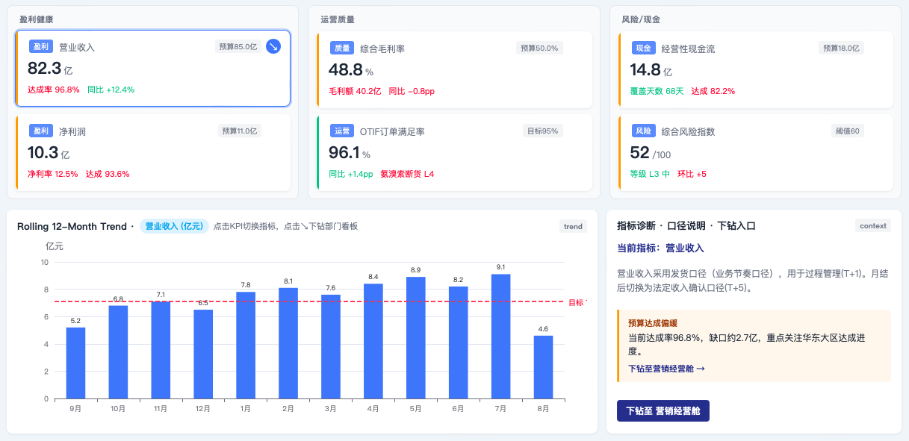Viewport: 909px width, 441px height.
Task: Click the 盈利健康 section header
Action: pyautogui.click(x=36, y=19)
